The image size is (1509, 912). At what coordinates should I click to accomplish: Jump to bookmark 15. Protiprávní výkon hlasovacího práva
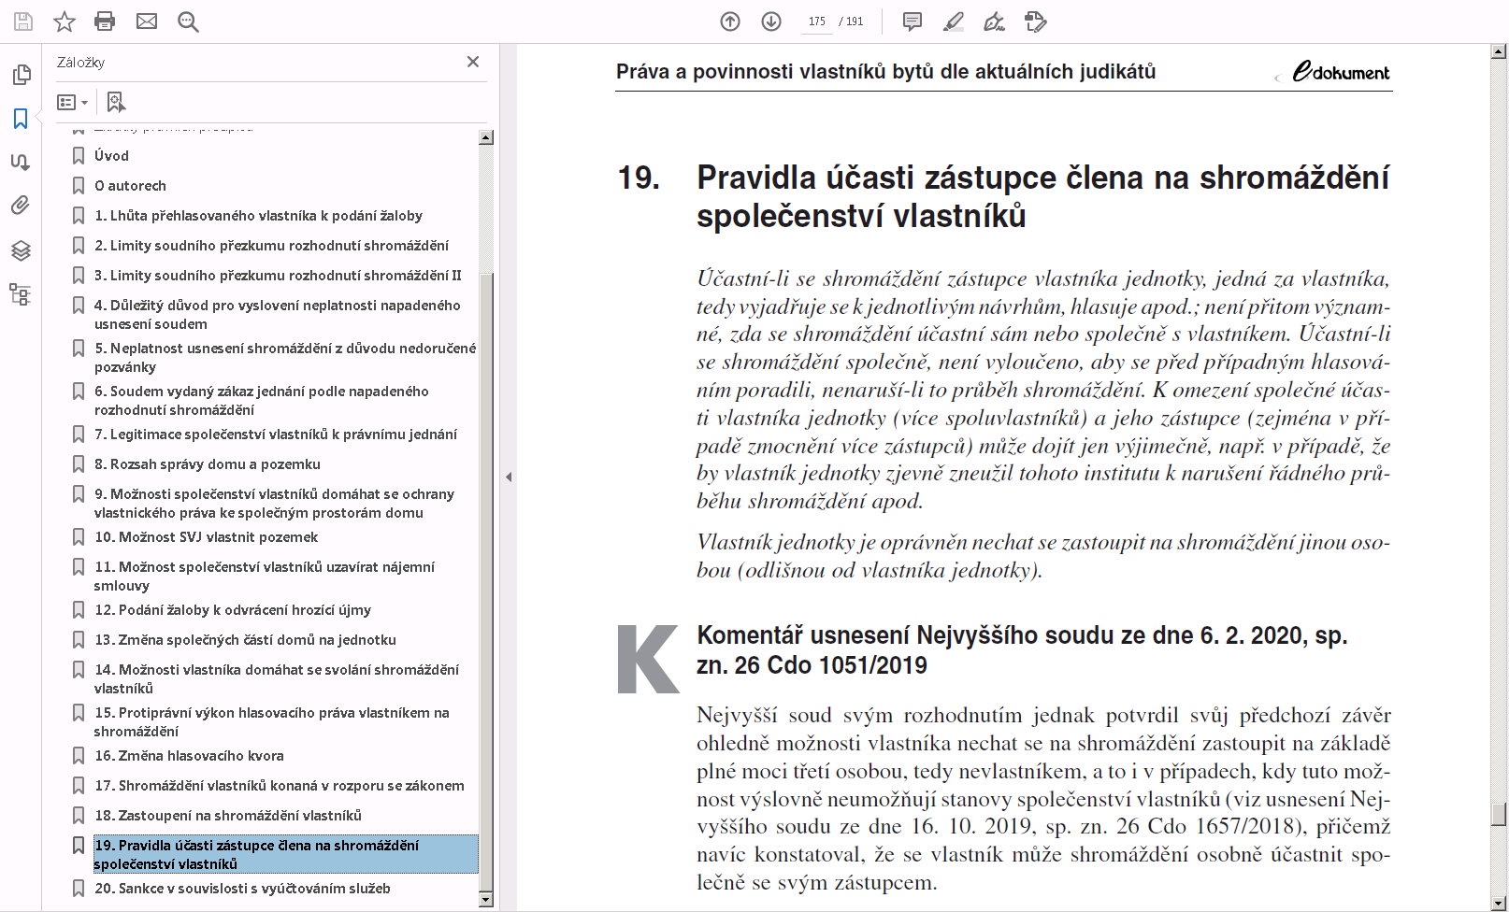click(x=272, y=722)
